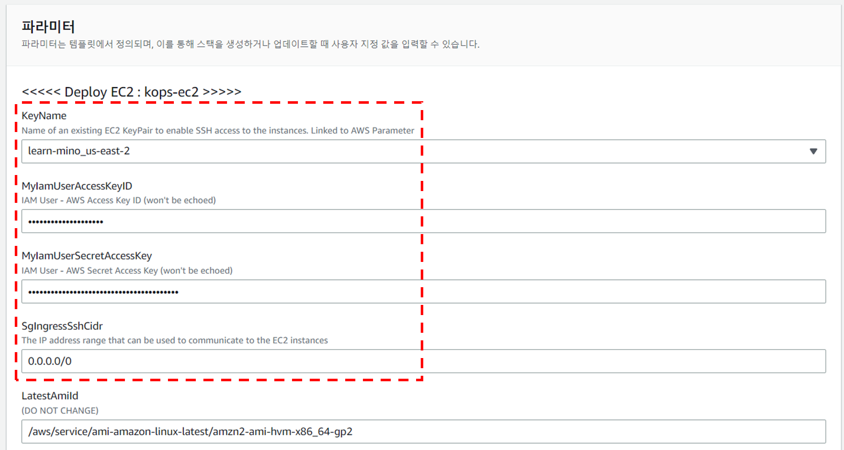Screen dimensions: 844x450
Task: Focus the MyIamUserAccessKeyID masked input field
Action: 422,221
